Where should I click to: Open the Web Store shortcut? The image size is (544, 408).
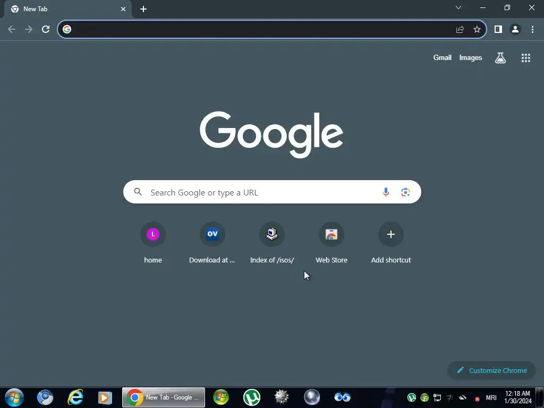click(331, 243)
